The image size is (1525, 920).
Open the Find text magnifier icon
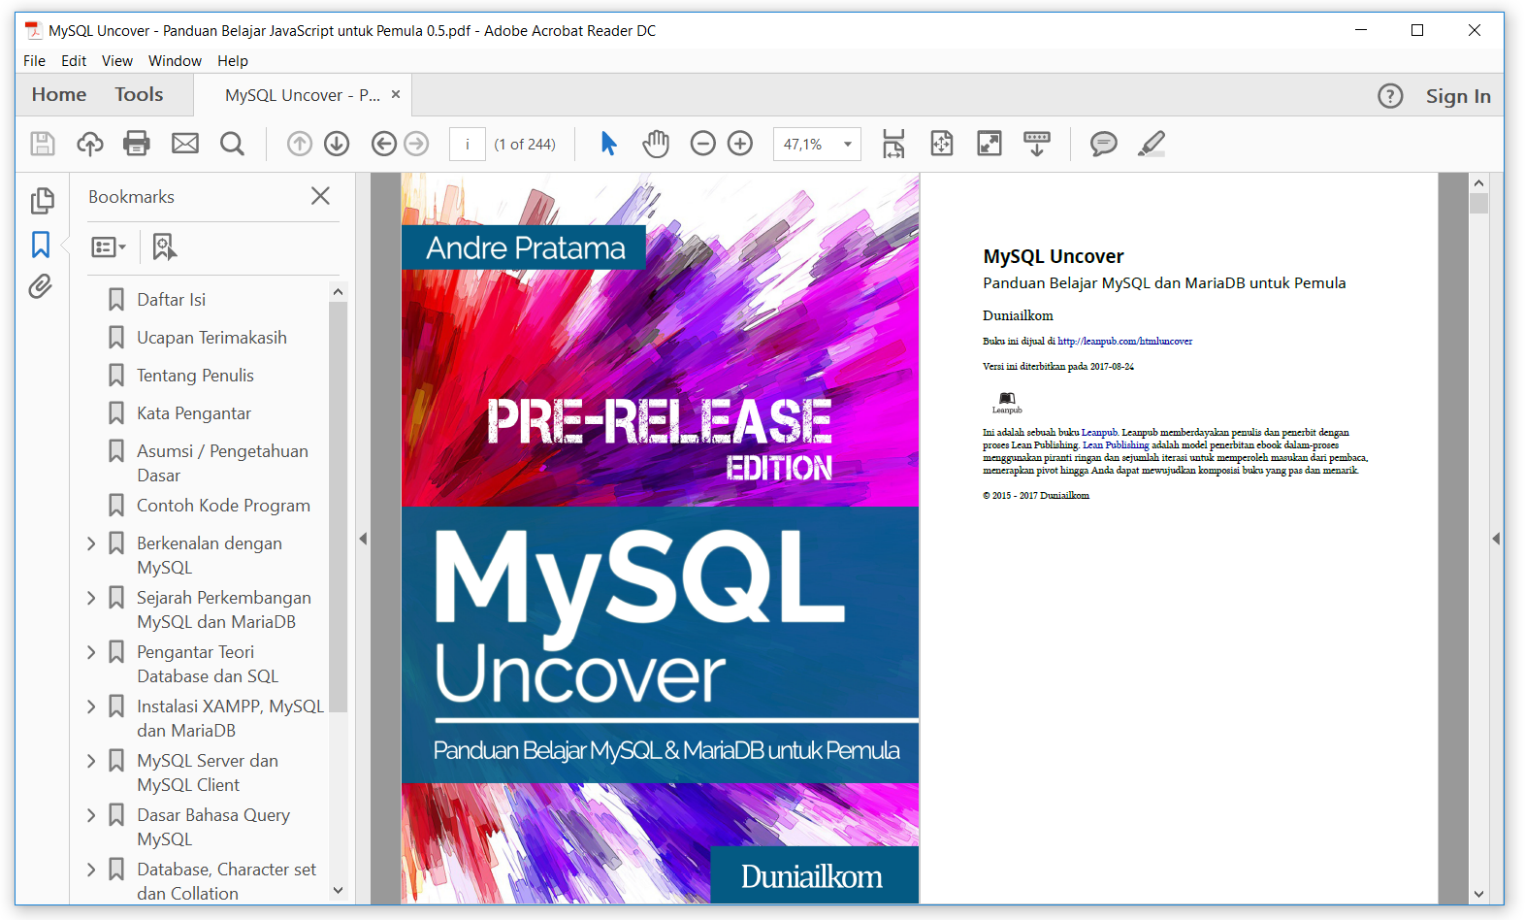click(x=232, y=144)
